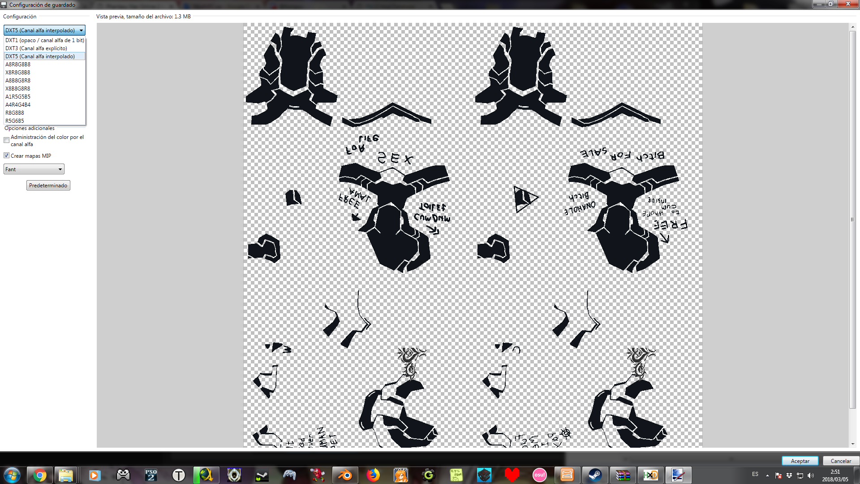The height and width of the screenshot is (484, 860).
Task: Open Google Chrome from the taskbar
Action: coord(39,475)
